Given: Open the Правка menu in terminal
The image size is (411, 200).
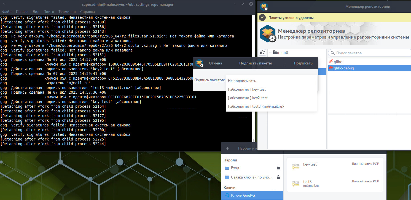Looking at the screenshot, I should [x=22, y=12].
